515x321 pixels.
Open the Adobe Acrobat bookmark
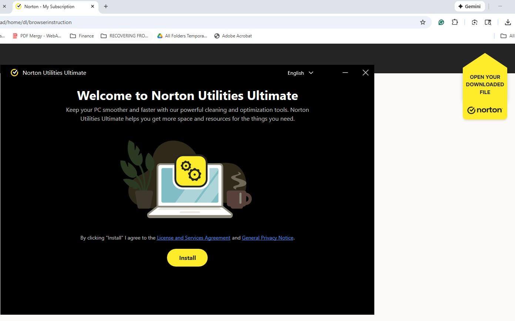pos(233,36)
